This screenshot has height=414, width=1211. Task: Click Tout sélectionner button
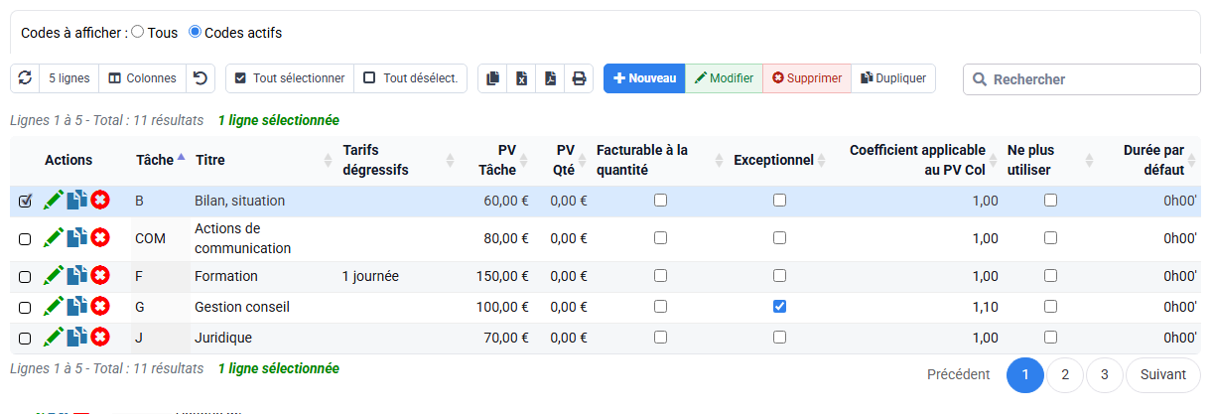click(289, 78)
